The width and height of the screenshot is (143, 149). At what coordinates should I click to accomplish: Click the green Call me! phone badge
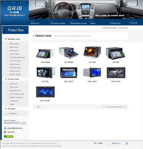coord(9,136)
